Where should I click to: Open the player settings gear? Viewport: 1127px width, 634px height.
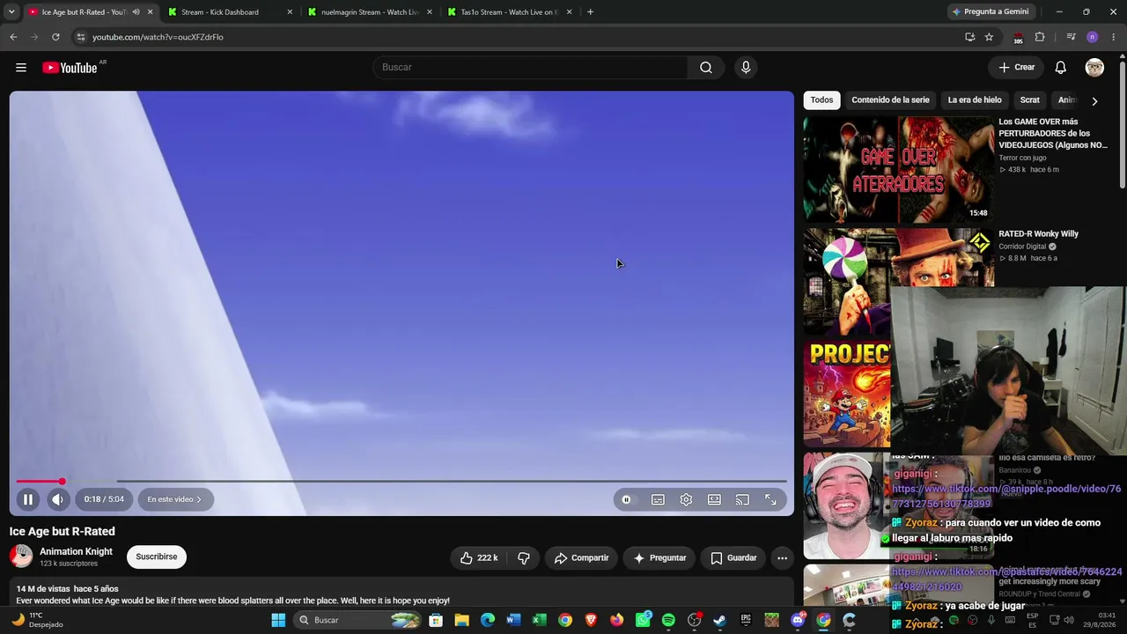686,499
